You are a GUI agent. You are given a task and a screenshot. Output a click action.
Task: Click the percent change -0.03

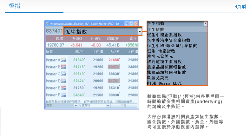[x=96, y=45]
